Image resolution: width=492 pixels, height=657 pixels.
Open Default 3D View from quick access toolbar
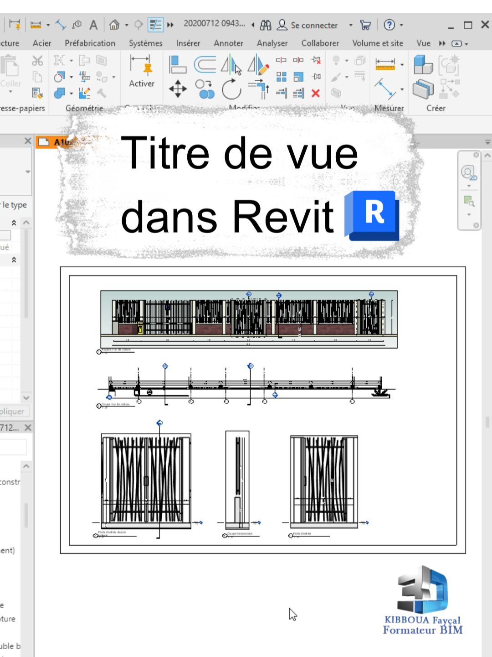[114, 25]
